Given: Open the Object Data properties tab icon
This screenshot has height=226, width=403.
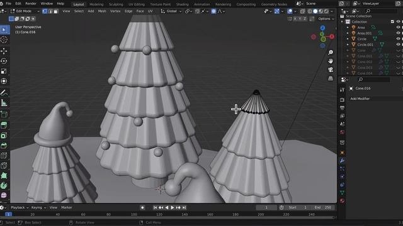Looking at the screenshot, I should click(342, 193).
